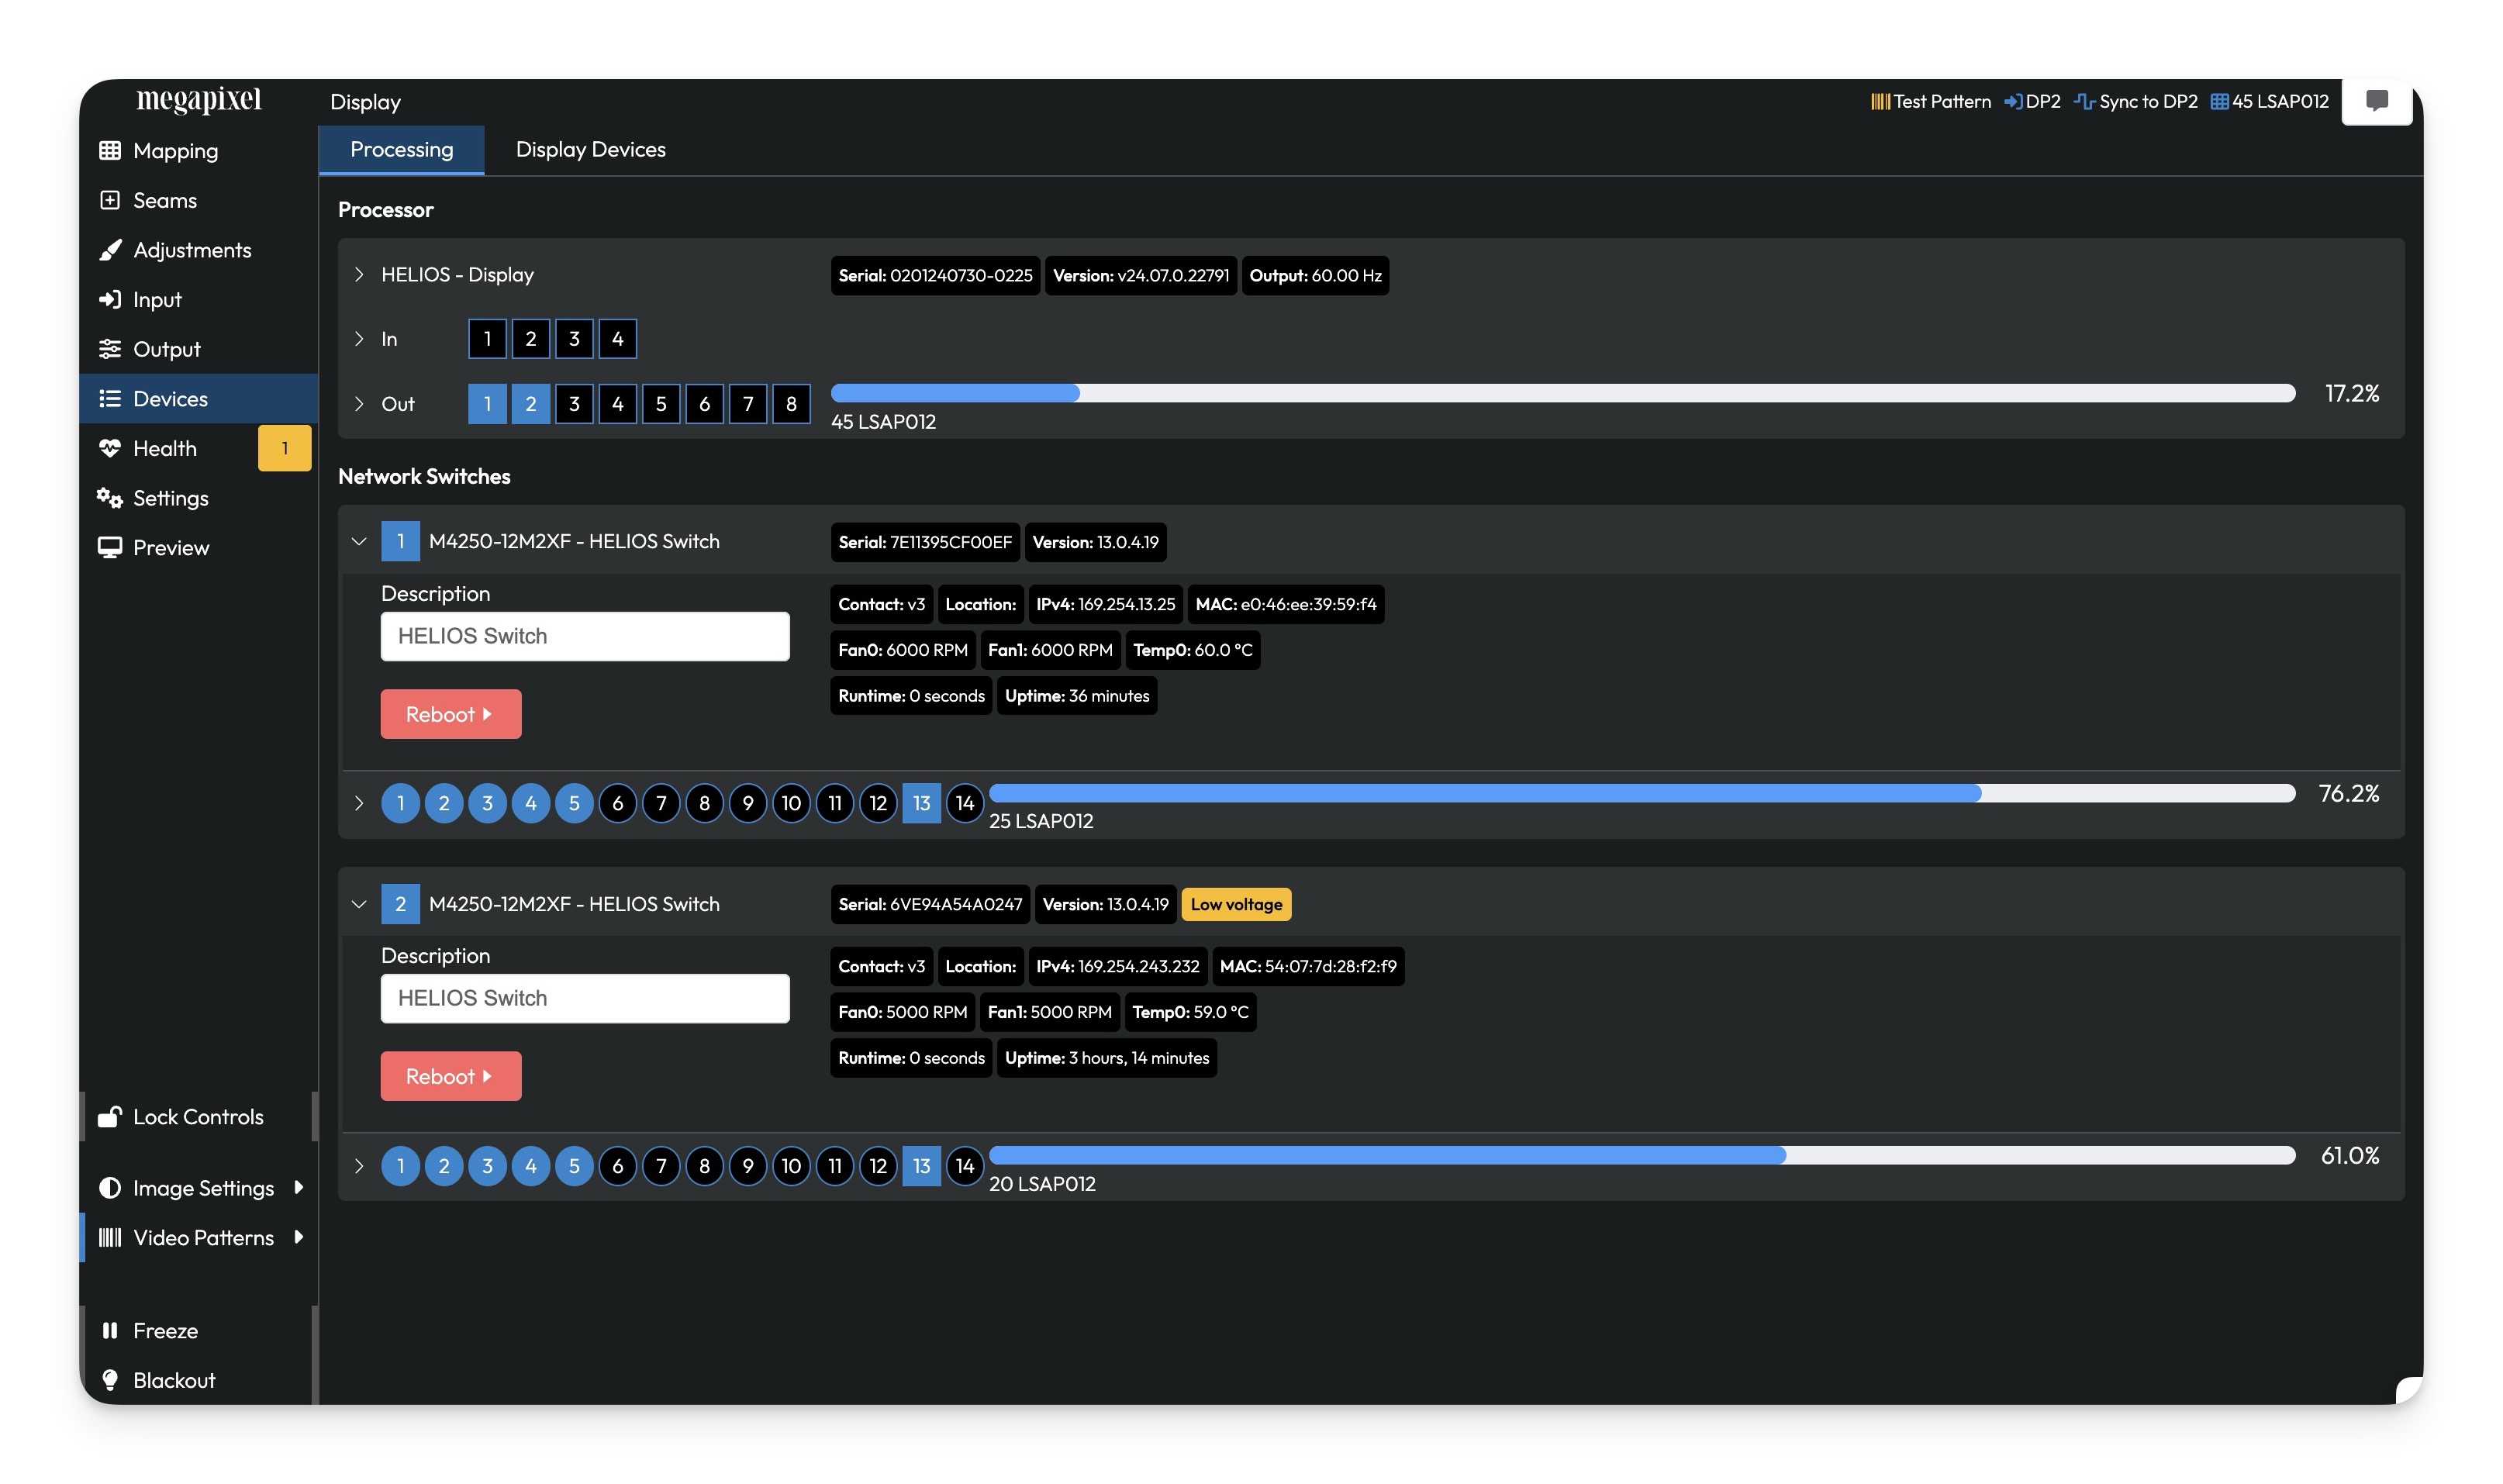Select processor input port 4
2503x1484 pixels.
pyautogui.click(x=617, y=339)
